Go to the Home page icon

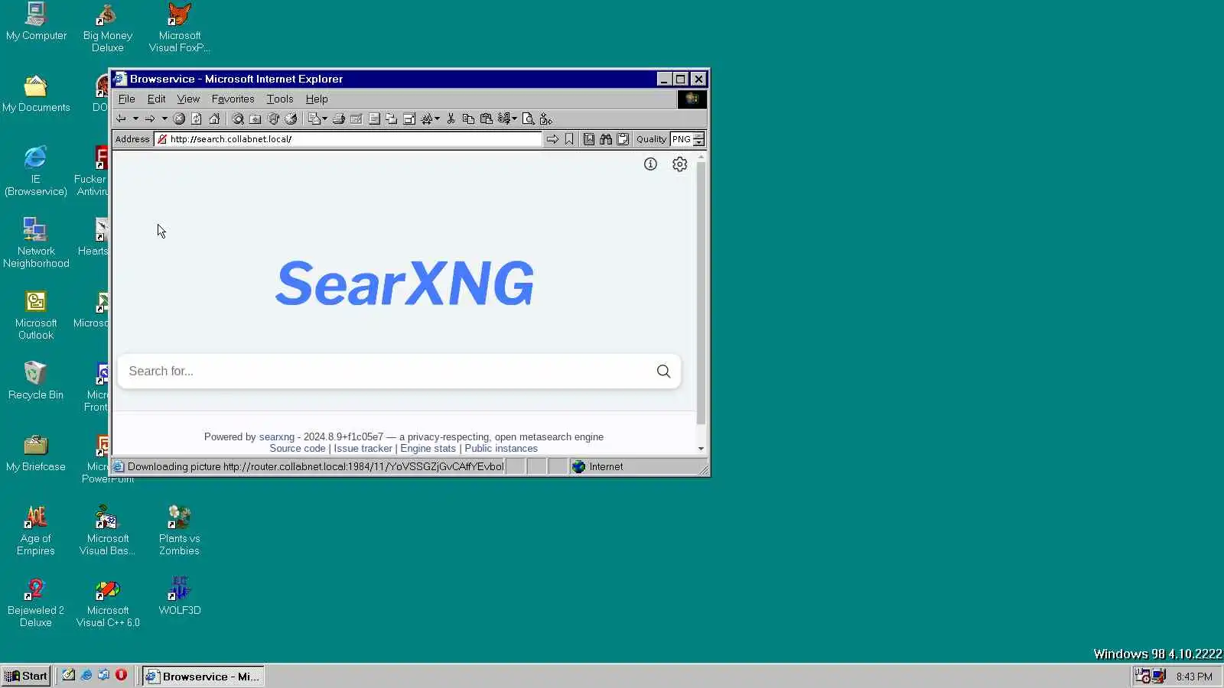(214, 118)
